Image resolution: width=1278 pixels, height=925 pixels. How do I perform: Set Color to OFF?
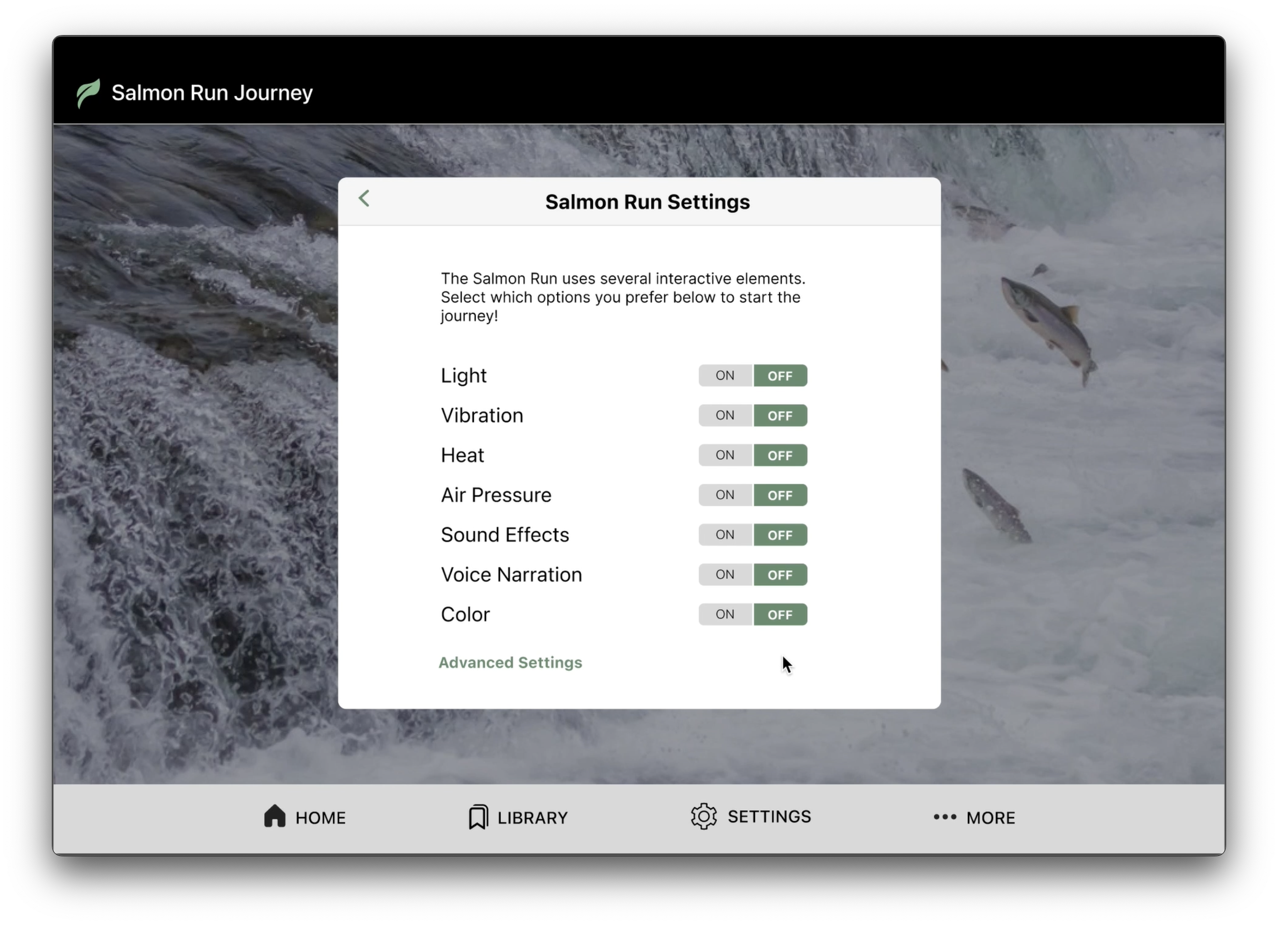[x=780, y=614]
